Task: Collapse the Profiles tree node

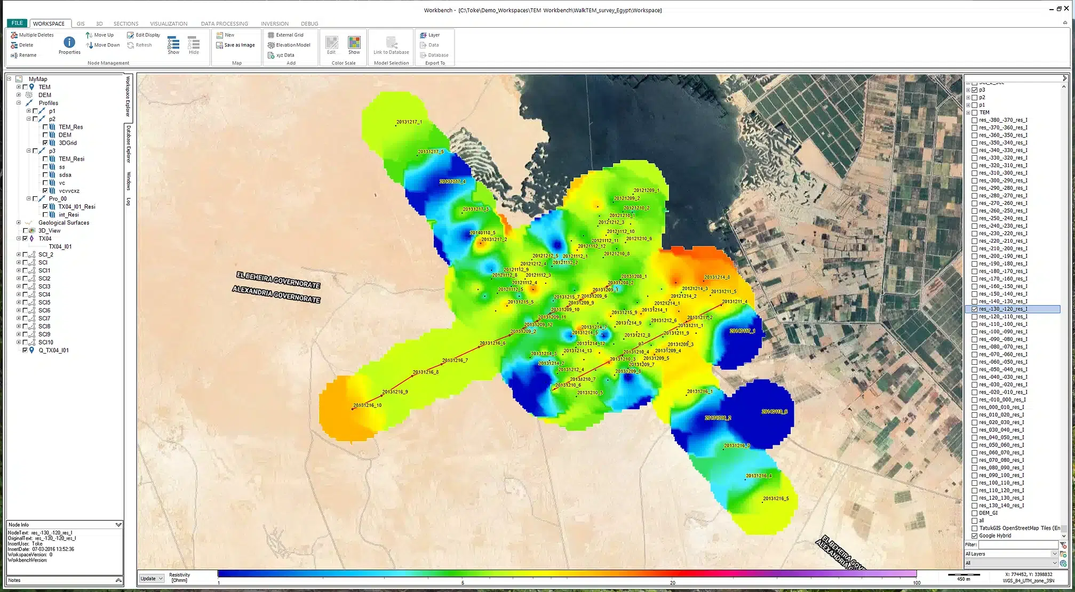Action: coord(19,103)
